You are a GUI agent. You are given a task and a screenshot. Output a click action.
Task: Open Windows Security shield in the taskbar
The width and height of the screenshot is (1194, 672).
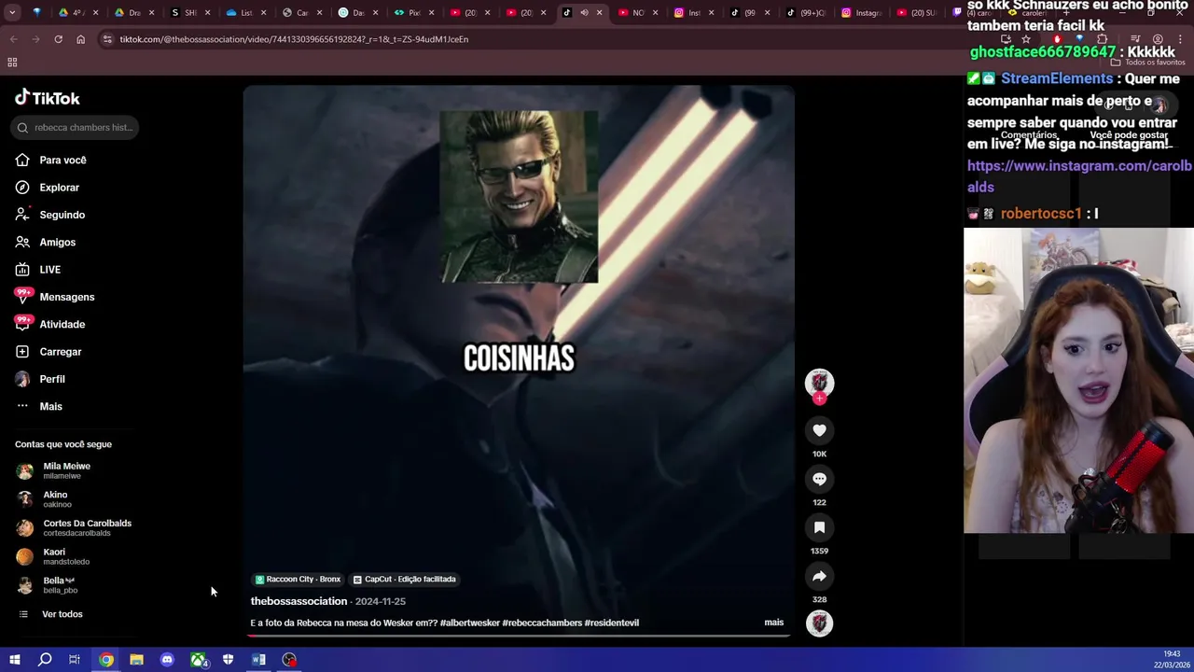pyautogui.click(x=228, y=660)
